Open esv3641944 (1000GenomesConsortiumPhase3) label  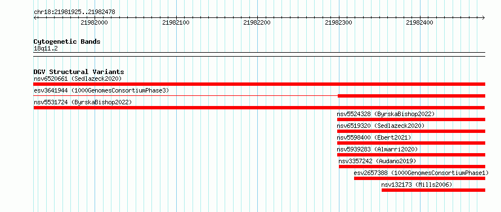pos(101,90)
